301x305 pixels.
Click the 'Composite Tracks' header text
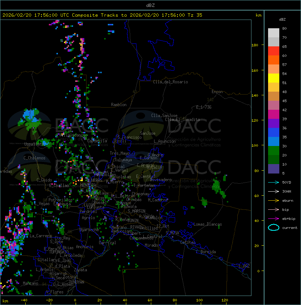pos(95,15)
